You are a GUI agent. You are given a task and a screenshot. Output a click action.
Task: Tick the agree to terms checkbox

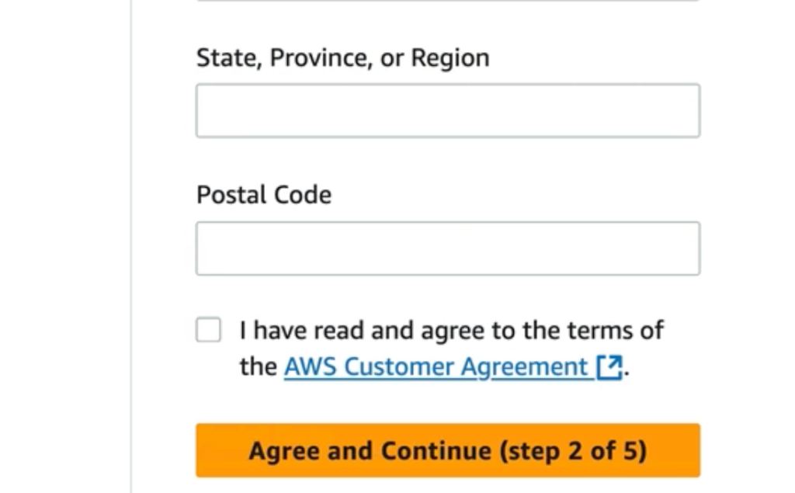tap(208, 330)
